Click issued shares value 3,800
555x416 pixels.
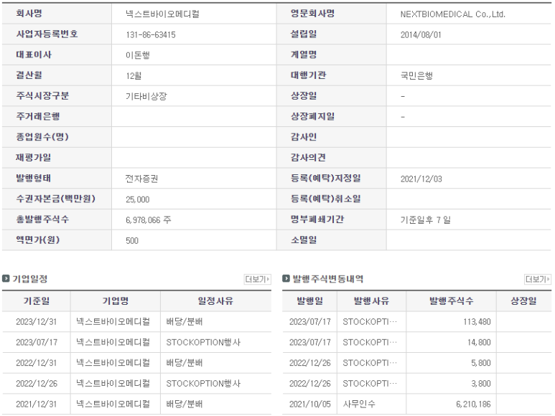click(480, 384)
